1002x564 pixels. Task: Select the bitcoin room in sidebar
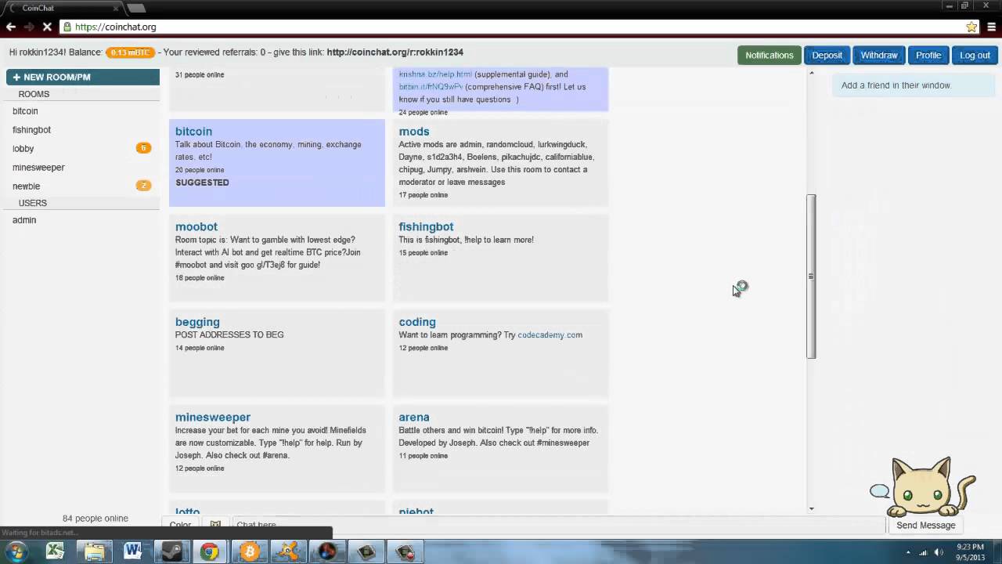25,111
